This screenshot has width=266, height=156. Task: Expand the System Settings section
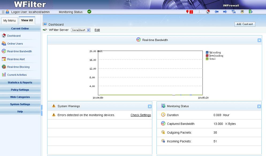click(x=20, y=104)
